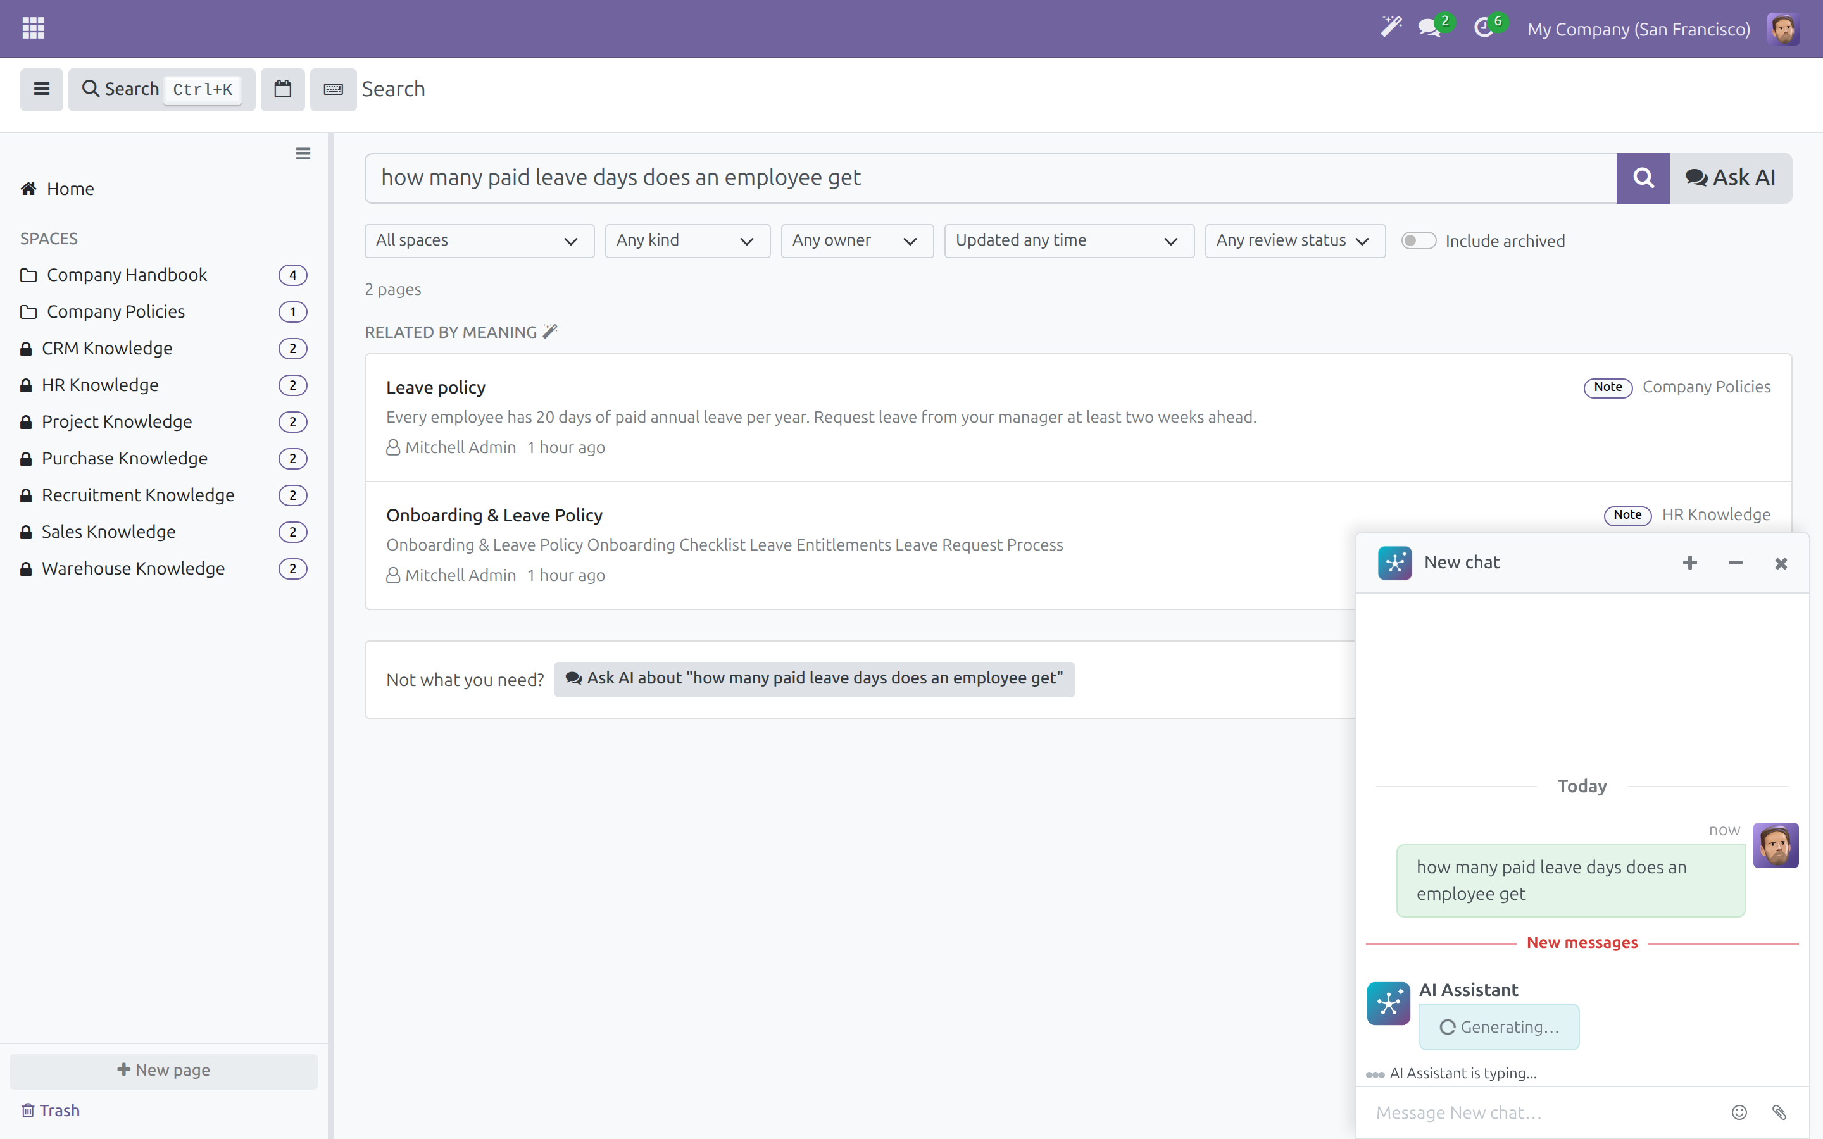Image resolution: width=1823 pixels, height=1139 pixels.
Task: Toggle the hamburger menu in toolbar
Action: [x=41, y=89]
